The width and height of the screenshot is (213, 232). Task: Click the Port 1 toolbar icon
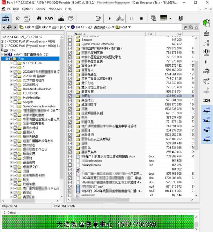[x=6, y=19]
